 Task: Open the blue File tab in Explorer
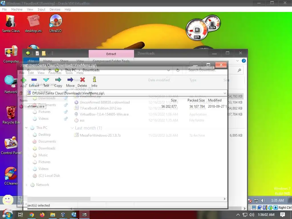tap(31, 61)
